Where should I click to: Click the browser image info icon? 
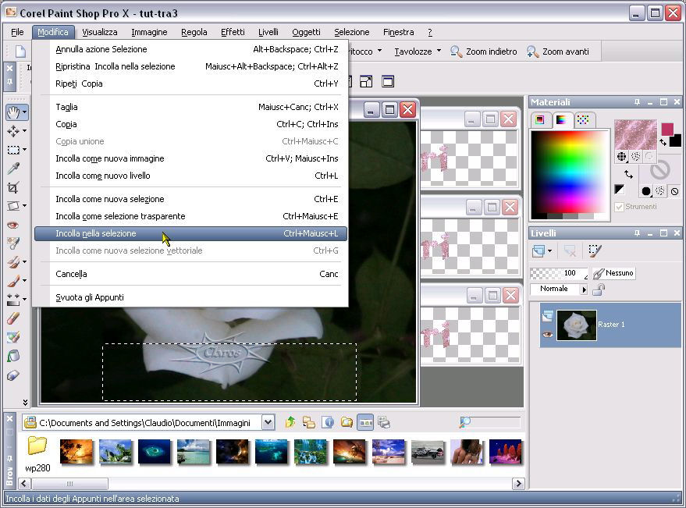(x=328, y=422)
